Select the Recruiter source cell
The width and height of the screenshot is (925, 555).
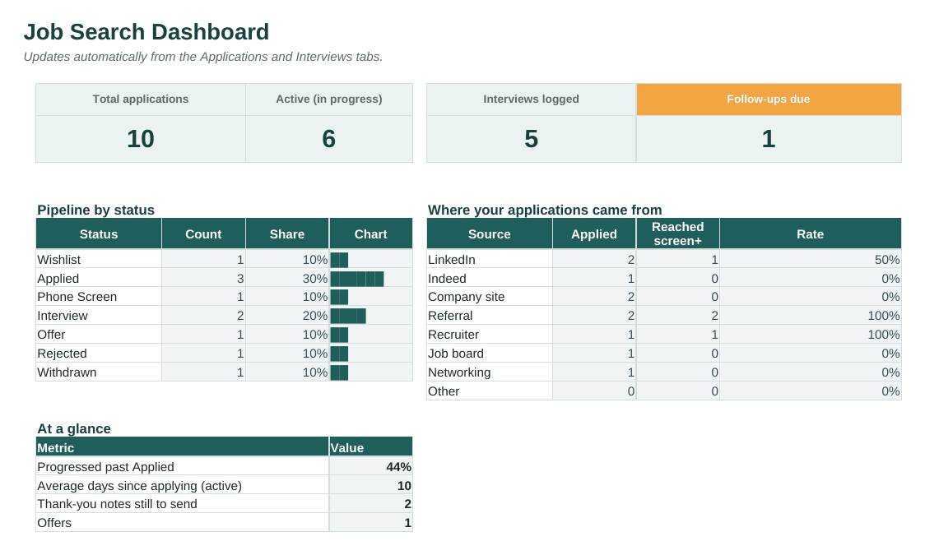click(490, 335)
